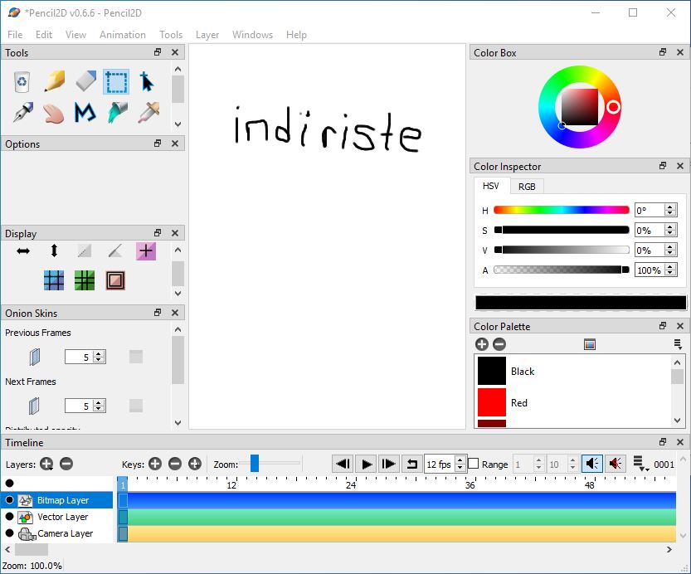Toggle the safe area frame icon

[115, 280]
